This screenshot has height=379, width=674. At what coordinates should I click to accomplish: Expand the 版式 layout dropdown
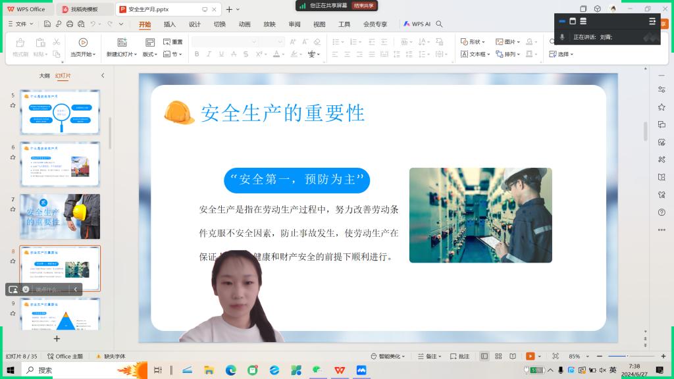[x=151, y=54]
